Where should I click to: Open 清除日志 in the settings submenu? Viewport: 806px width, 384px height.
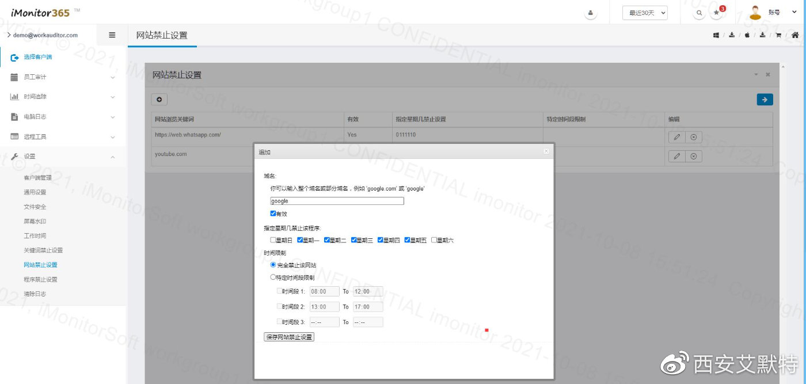(35, 294)
